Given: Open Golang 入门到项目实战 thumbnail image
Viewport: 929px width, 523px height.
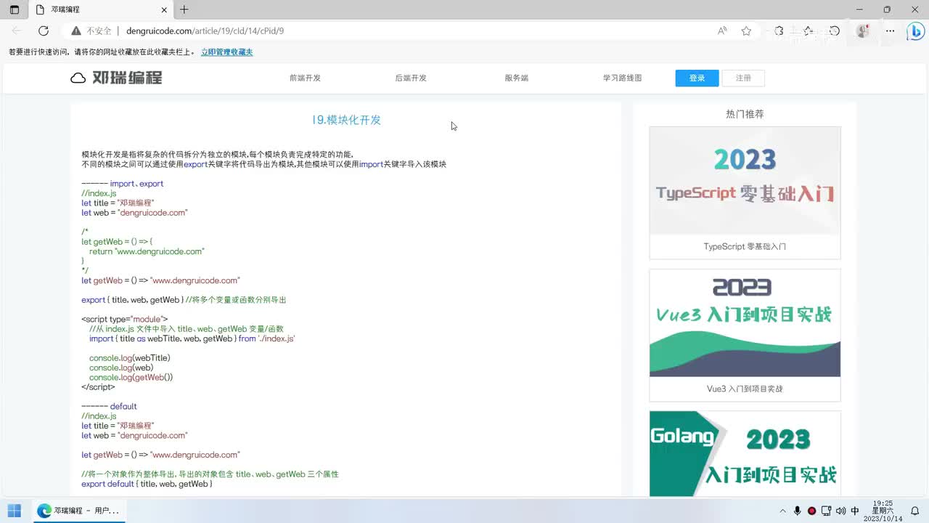Looking at the screenshot, I should [745, 454].
